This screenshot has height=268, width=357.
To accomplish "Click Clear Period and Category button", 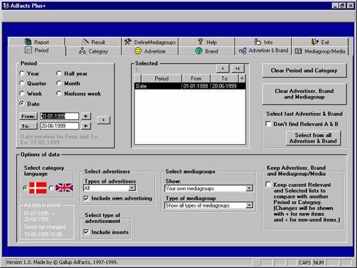I will (x=304, y=71).
